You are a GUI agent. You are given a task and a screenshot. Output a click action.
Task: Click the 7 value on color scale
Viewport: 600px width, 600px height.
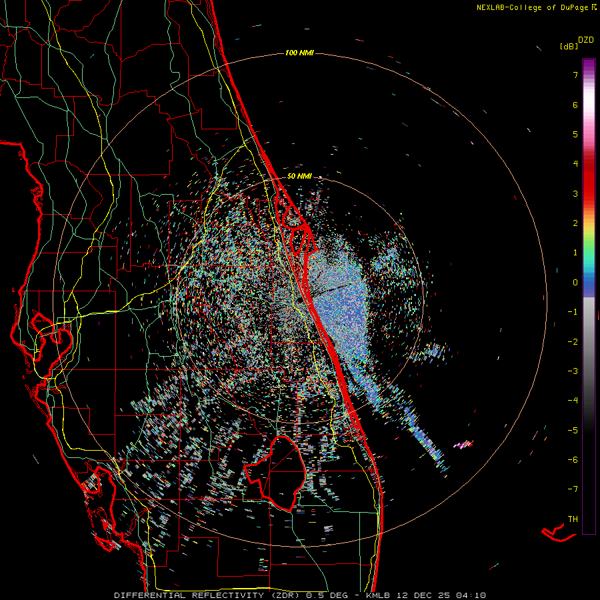pos(575,75)
